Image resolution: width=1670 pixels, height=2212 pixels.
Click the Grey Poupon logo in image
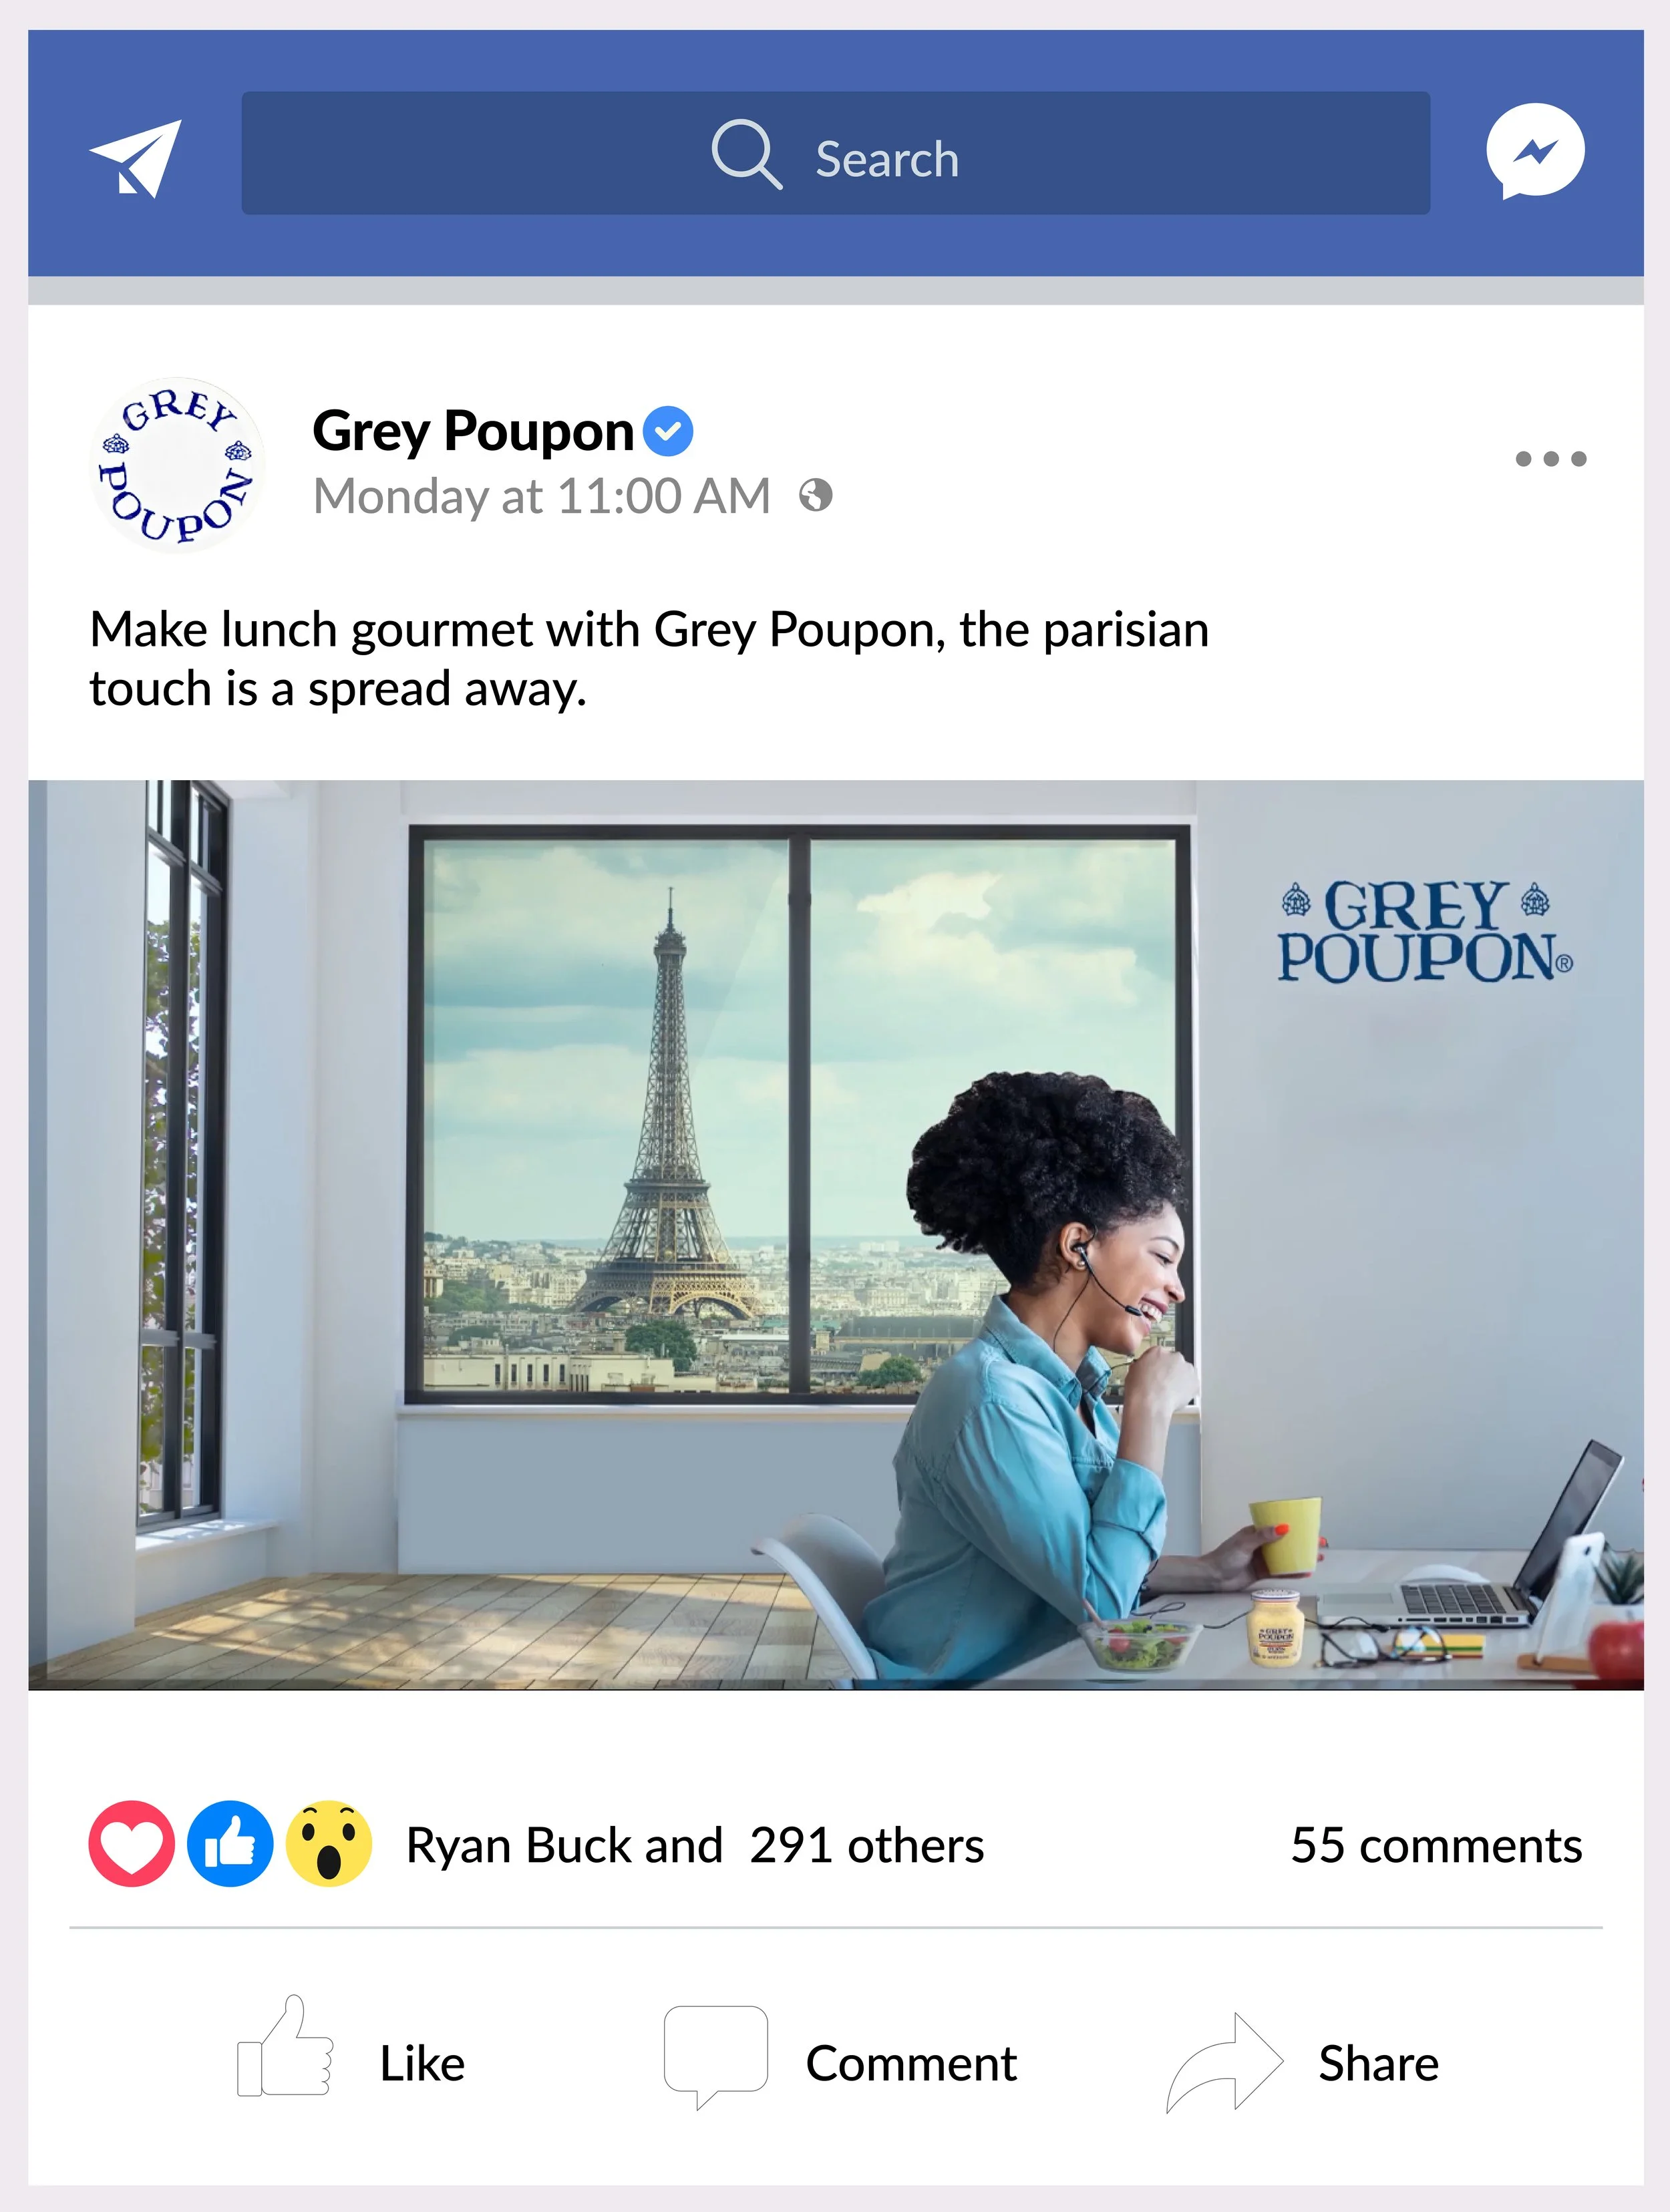1425,932
